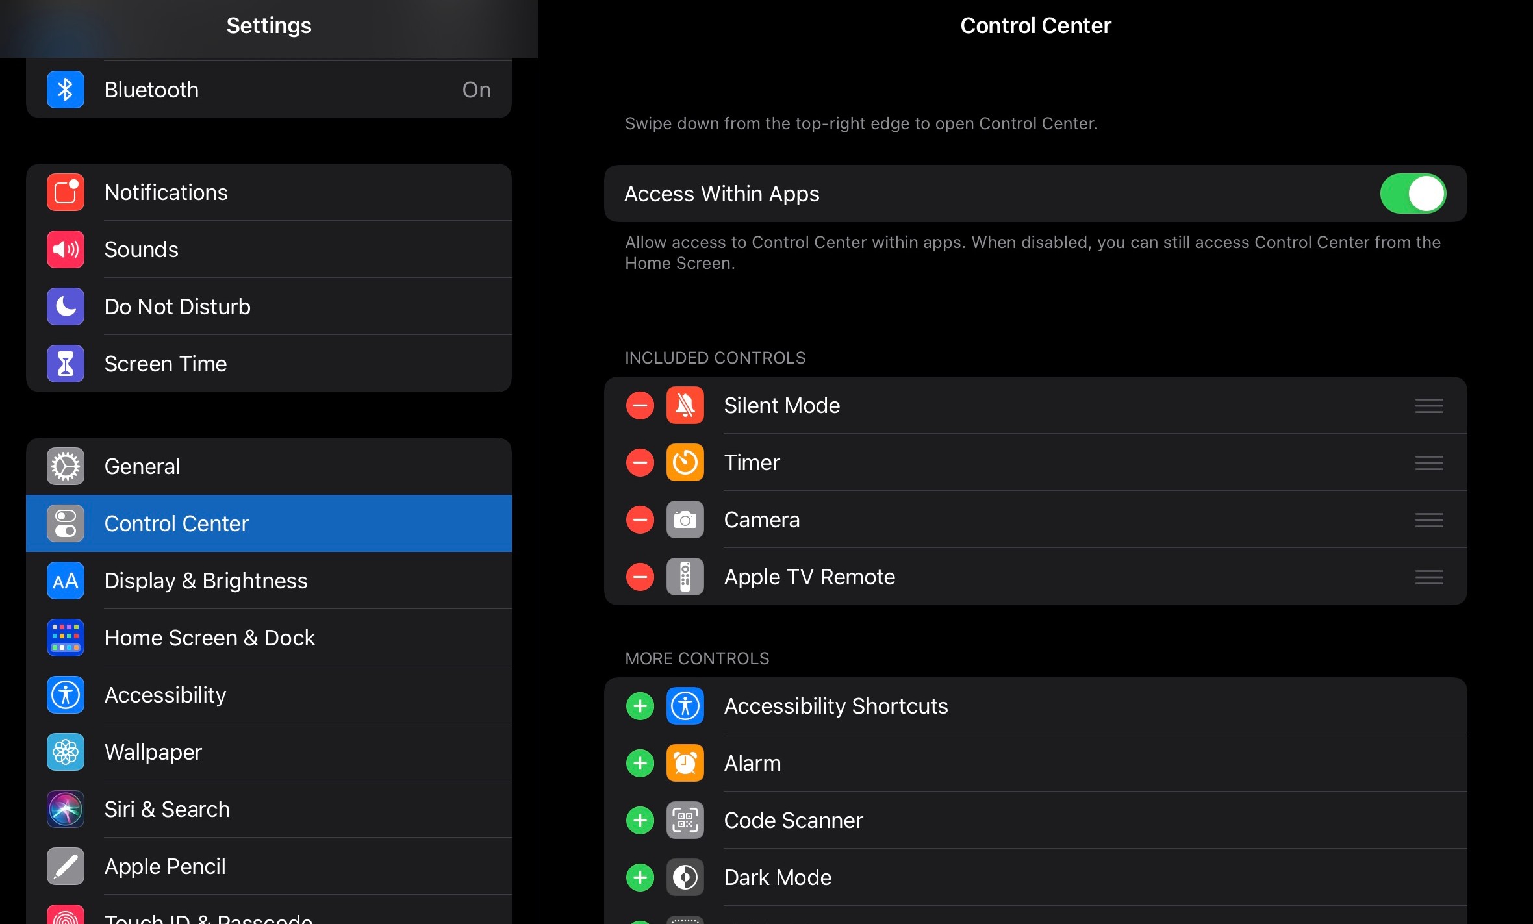Image resolution: width=1533 pixels, height=924 pixels.
Task: Open Bluetooth settings
Action: coord(270,90)
